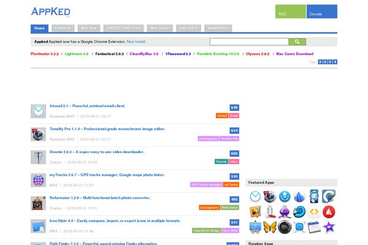Click the Downie 2.0.3 post thumbnail
Image resolution: width=368 pixels, height=245 pixels.
pyautogui.click(x=38, y=157)
